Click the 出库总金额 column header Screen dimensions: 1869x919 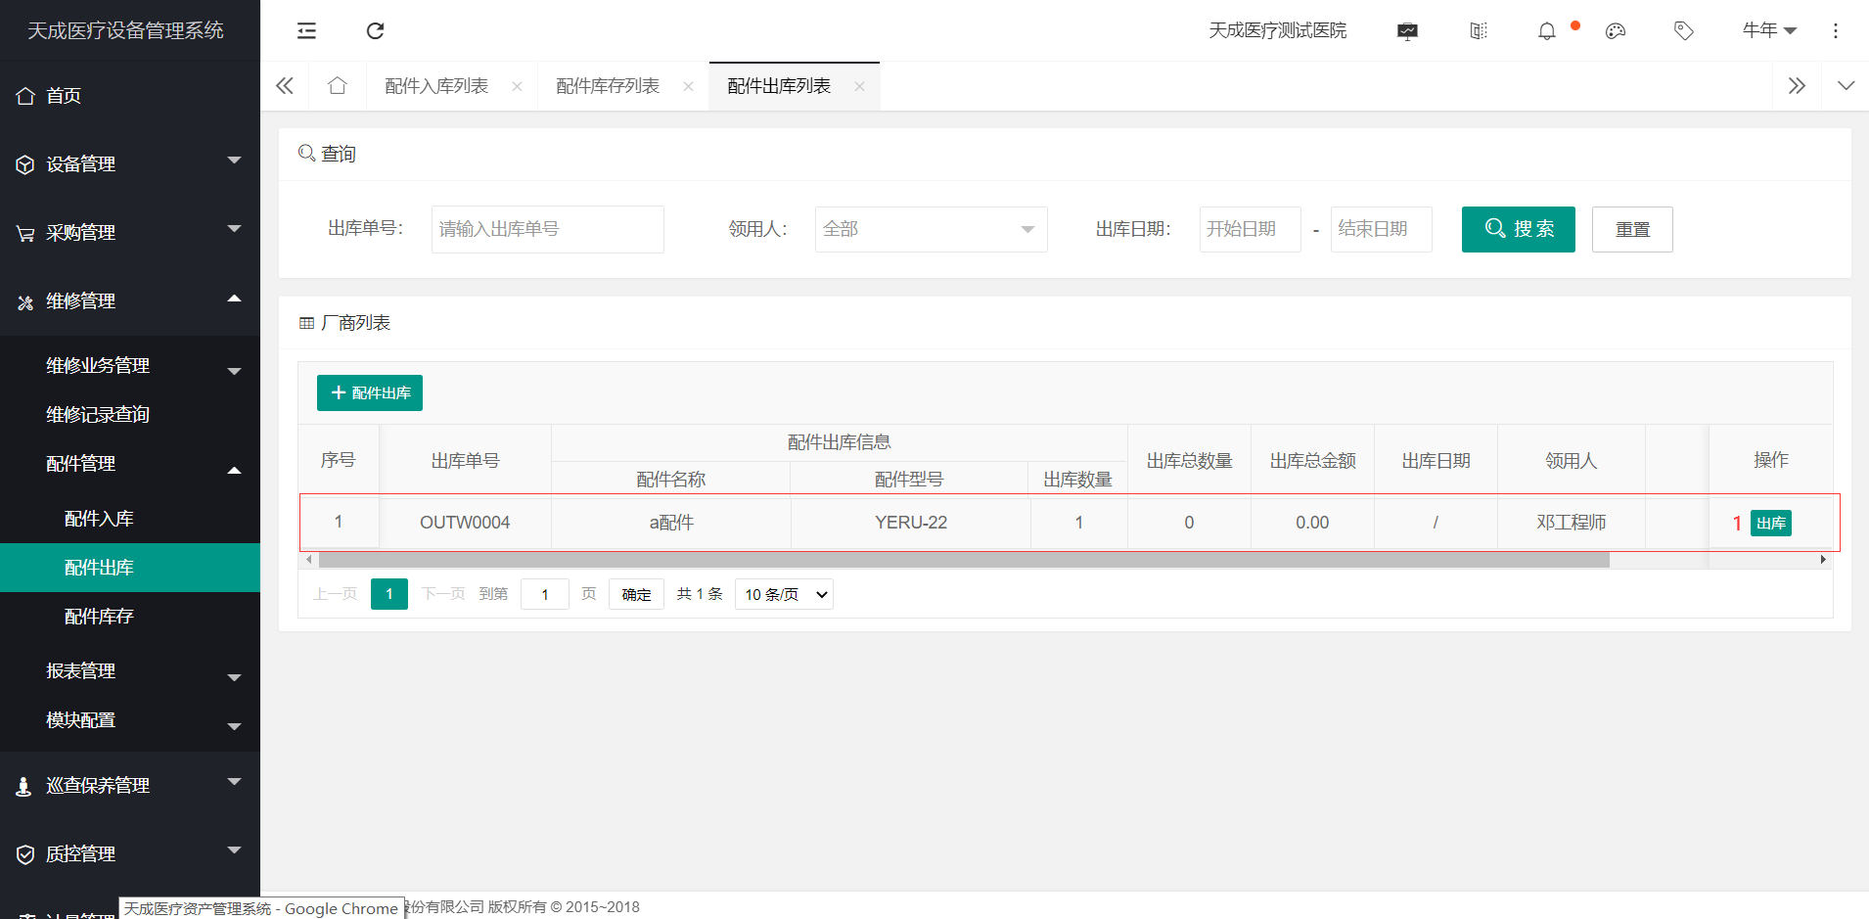(1313, 460)
